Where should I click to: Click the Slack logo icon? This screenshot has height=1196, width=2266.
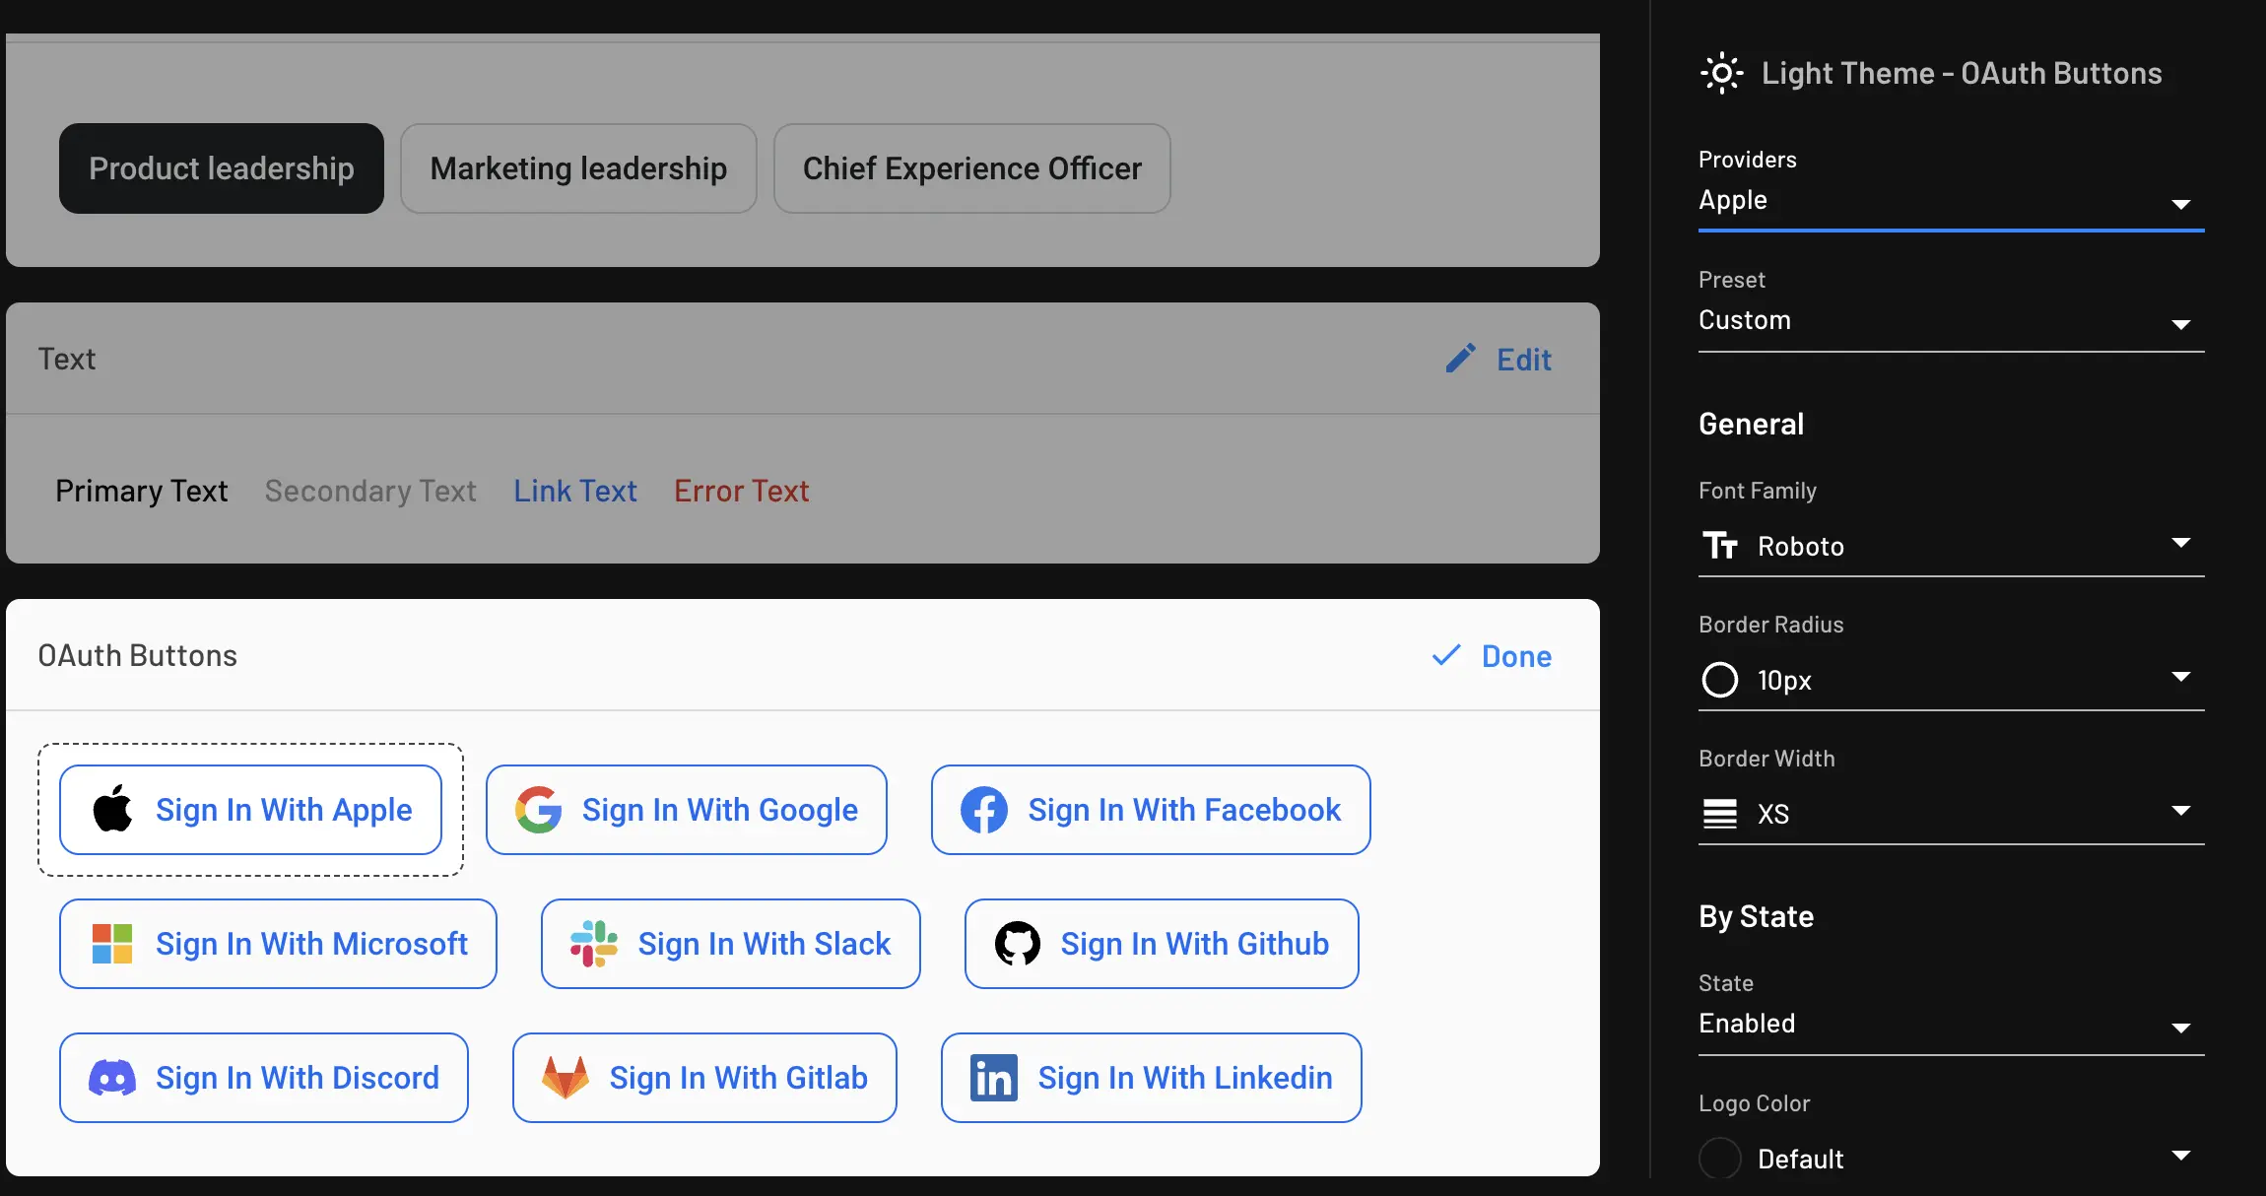point(592,943)
